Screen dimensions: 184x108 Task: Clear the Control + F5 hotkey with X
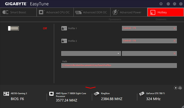point(175,28)
